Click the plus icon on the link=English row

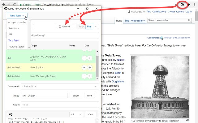90,67
